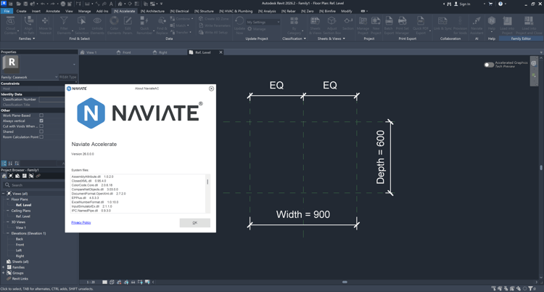Open the Color Elements tool
544x292 pixels.
pos(114,25)
